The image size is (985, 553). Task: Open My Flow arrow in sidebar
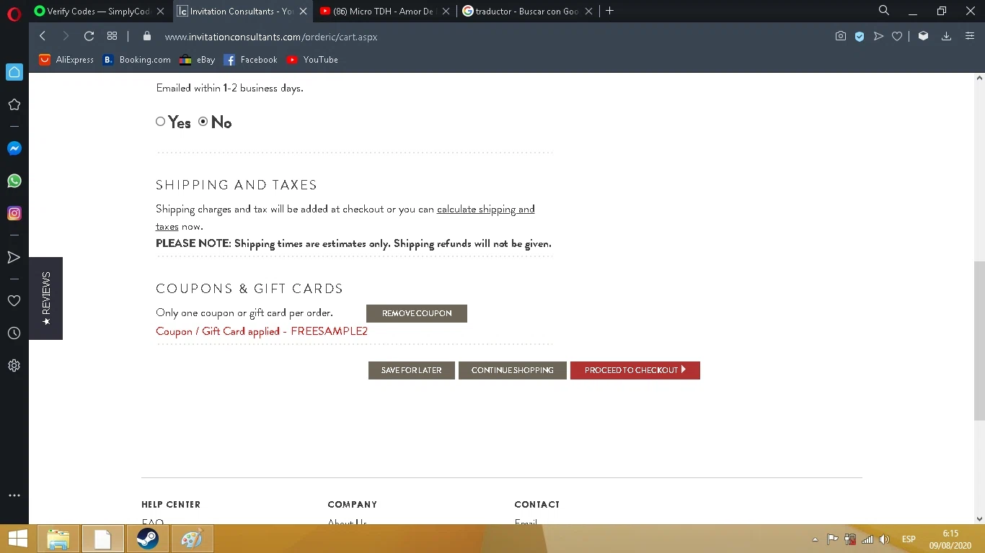pos(14,257)
